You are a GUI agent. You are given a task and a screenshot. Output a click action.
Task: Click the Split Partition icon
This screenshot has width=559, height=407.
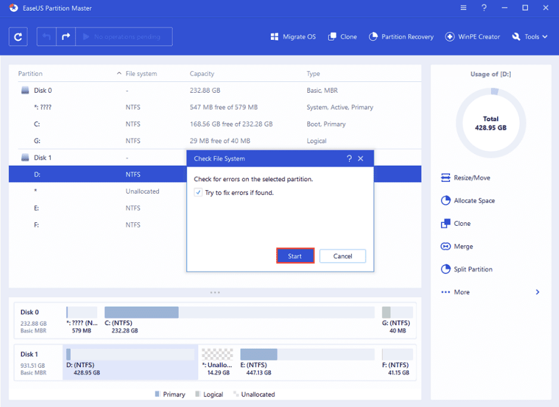pyautogui.click(x=446, y=269)
